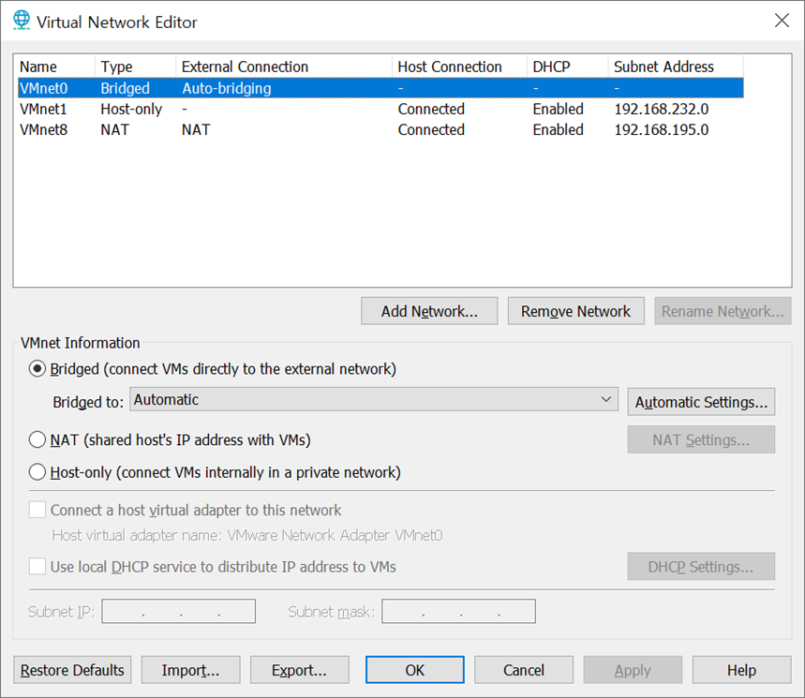Image resolution: width=805 pixels, height=698 pixels.
Task: Click Enabled in the VMnet8 row
Action: tap(558, 129)
